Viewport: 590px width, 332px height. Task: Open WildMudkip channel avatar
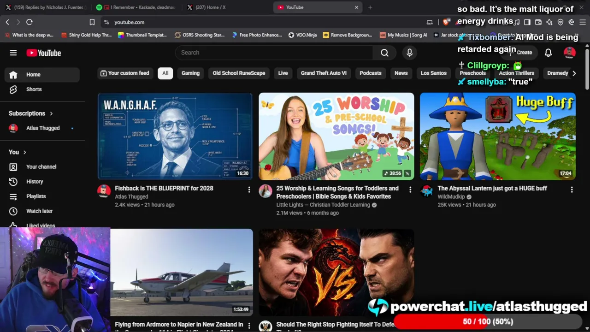click(427, 191)
